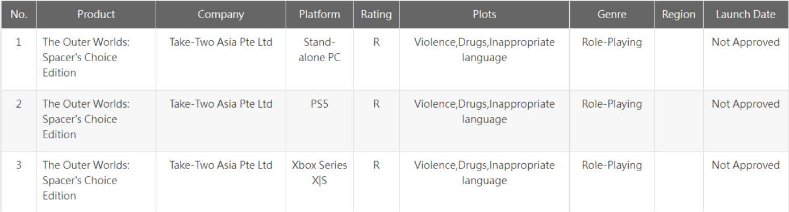This screenshot has height=212, width=789.
Task: Select the Rating column header
Action: tap(376, 15)
